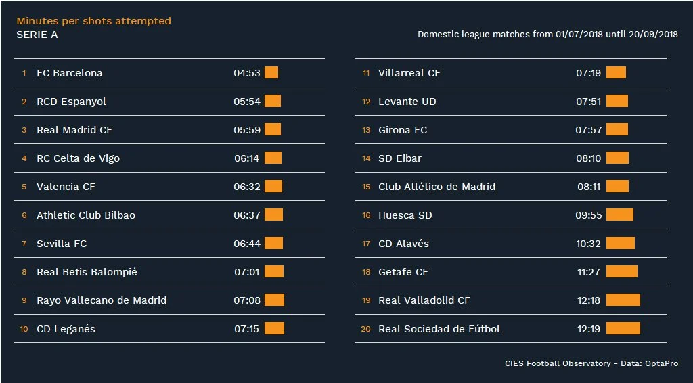Click the orange bar beside FC Barcelona
693x383 pixels.
tap(271, 72)
